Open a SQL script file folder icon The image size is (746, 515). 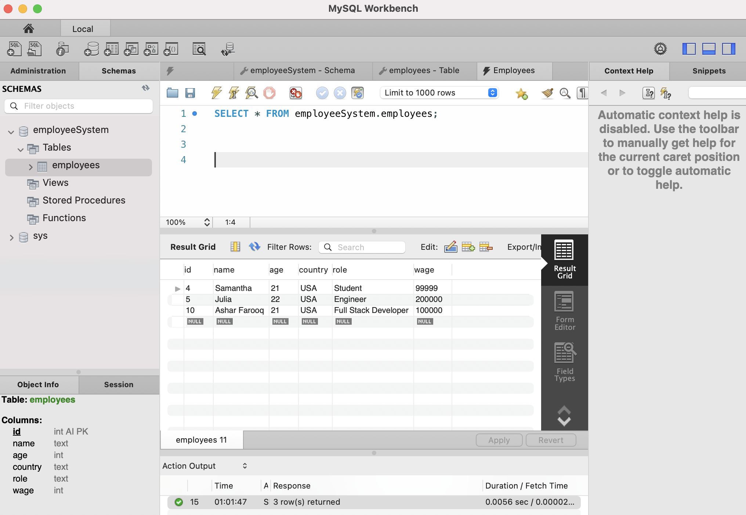click(x=172, y=93)
